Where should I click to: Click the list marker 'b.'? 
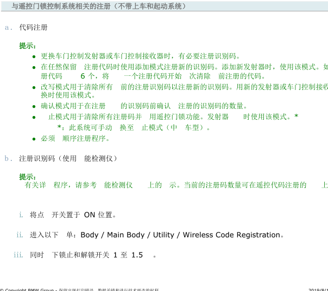[9, 158]
